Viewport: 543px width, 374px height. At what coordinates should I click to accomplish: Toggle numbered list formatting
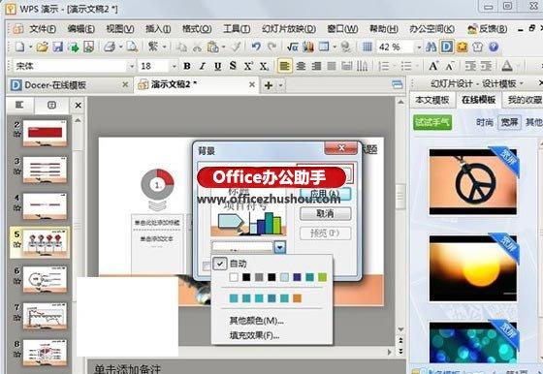383,66
